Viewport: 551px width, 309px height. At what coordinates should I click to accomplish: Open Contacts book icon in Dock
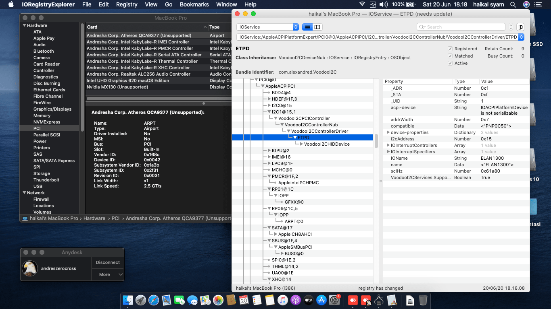pyautogui.click(x=231, y=300)
